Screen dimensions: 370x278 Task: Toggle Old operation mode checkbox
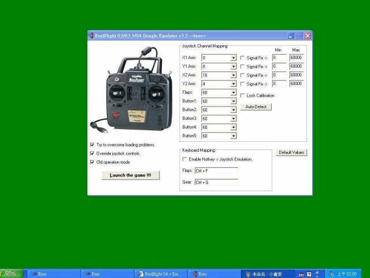click(92, 162)
